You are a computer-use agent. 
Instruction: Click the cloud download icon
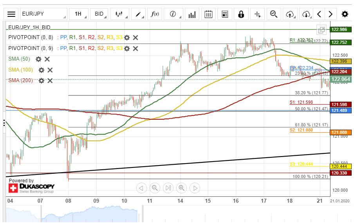(306, 14)
